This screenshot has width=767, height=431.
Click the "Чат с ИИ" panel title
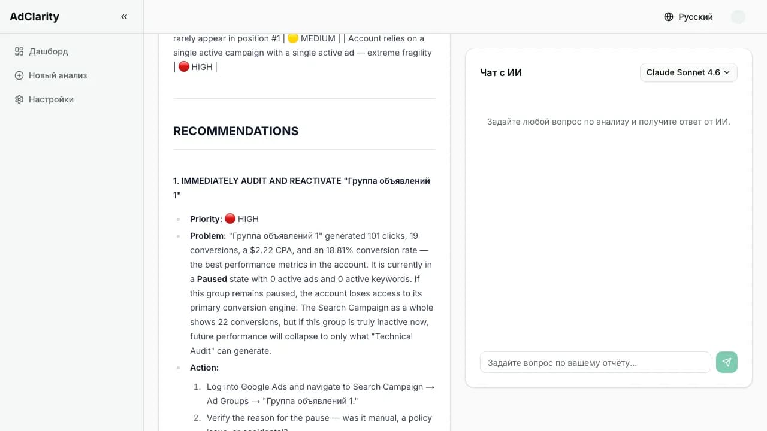(x=501, y=72)
